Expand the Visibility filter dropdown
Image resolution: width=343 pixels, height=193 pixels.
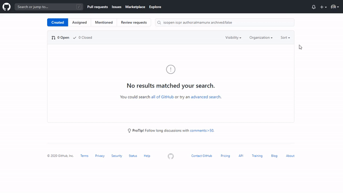point(233,38)
